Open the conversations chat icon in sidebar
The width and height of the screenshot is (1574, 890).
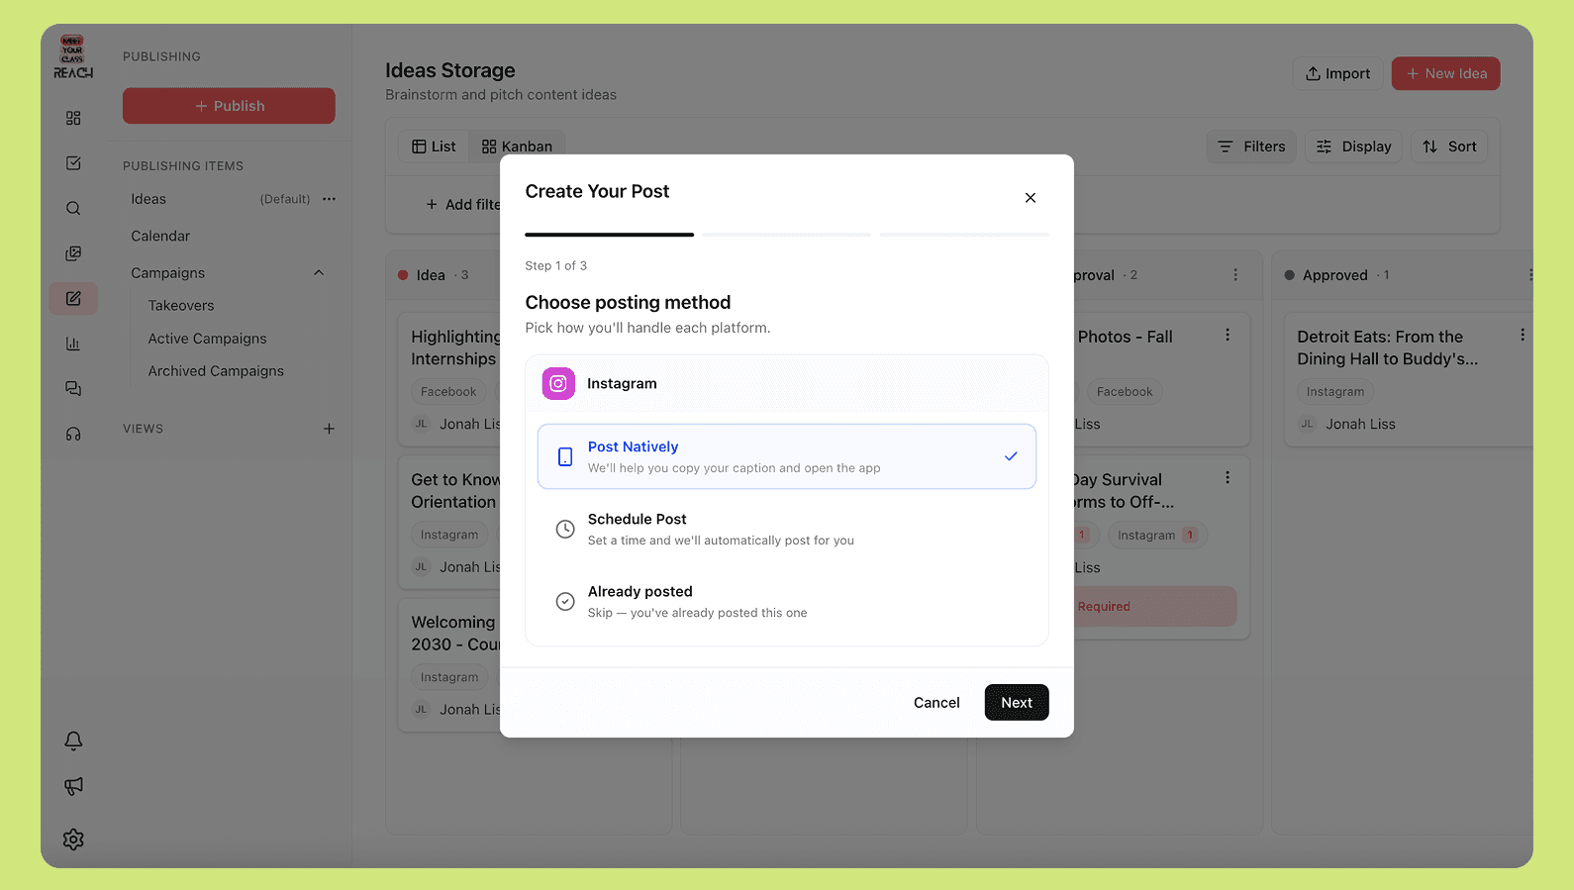73,389
